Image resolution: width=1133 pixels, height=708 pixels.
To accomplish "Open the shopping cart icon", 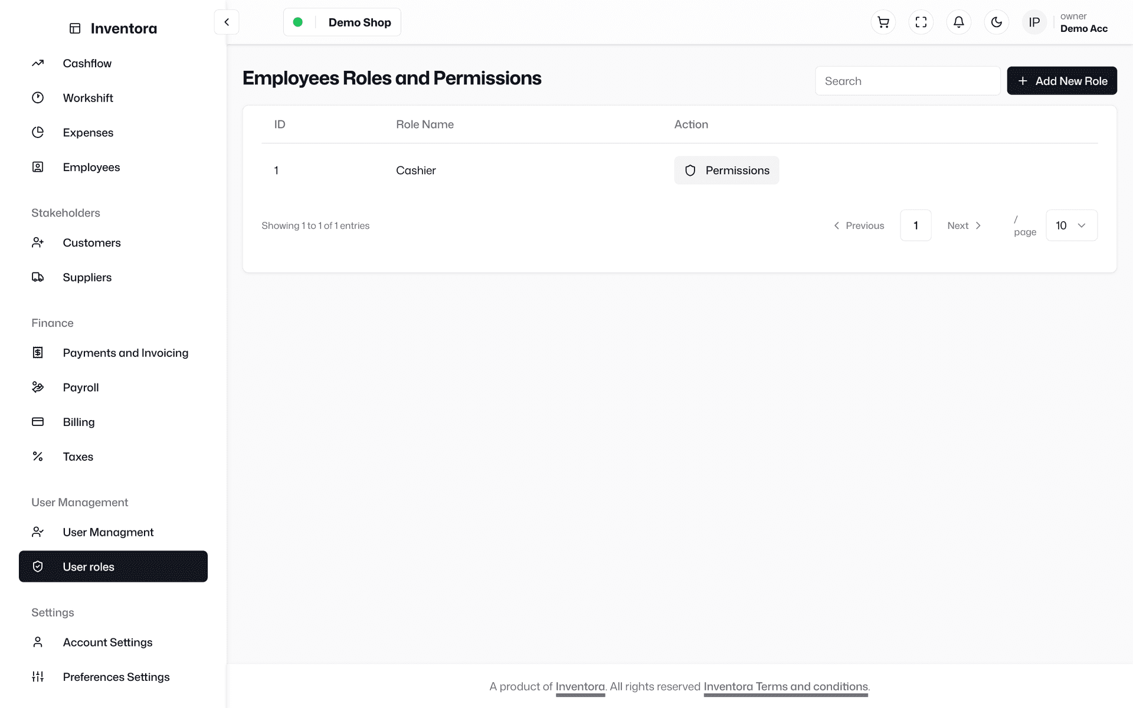I will tap(883, 22).
